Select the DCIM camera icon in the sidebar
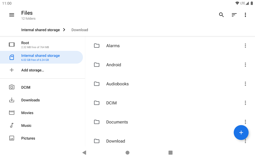 12,87
